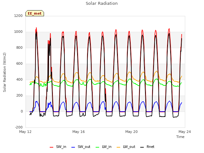Click the 1000 y-axis tick label
This screenshot has width=204, height=153.
(x=18, y=32)
